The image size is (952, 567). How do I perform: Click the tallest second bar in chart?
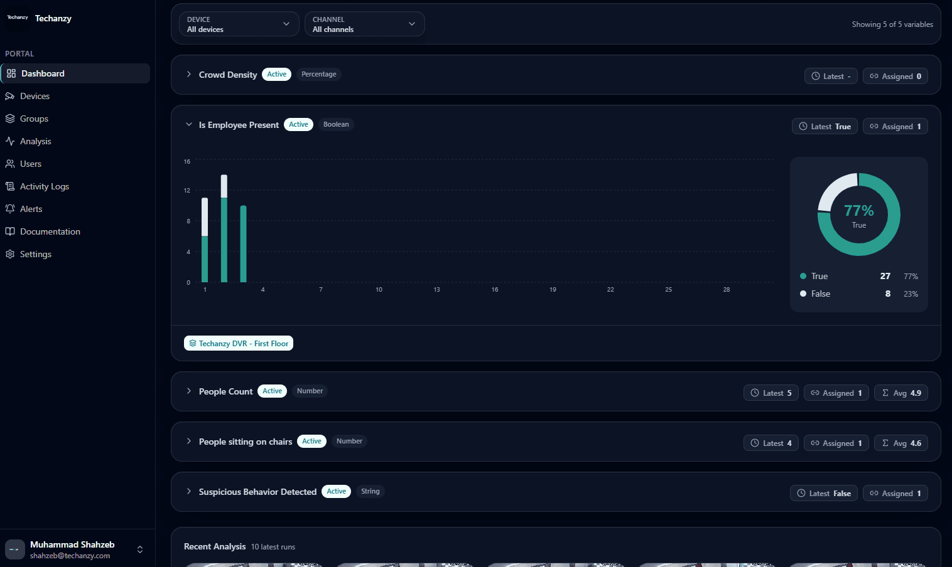point(224,228)
